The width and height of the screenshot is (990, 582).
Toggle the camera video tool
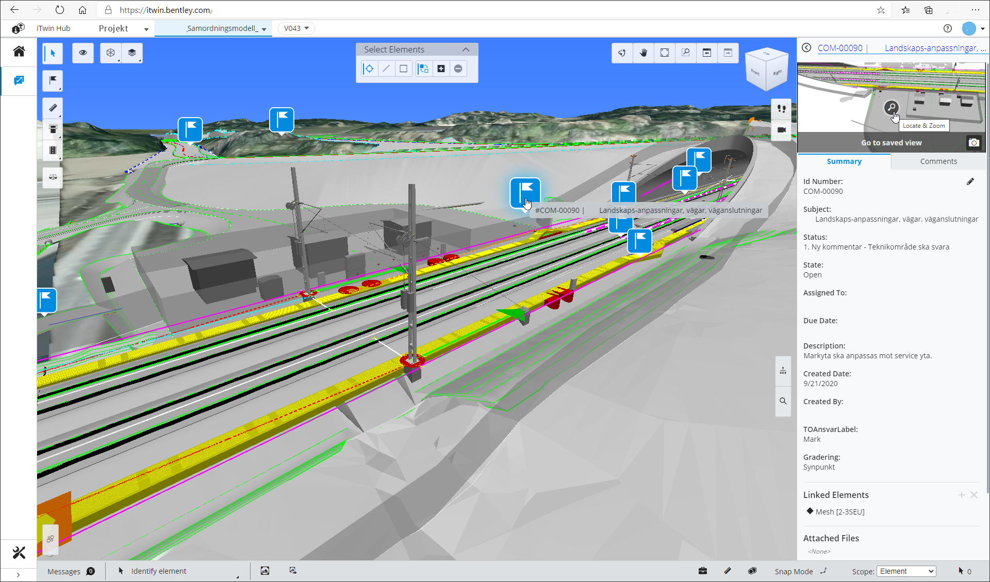coord(781,130)
